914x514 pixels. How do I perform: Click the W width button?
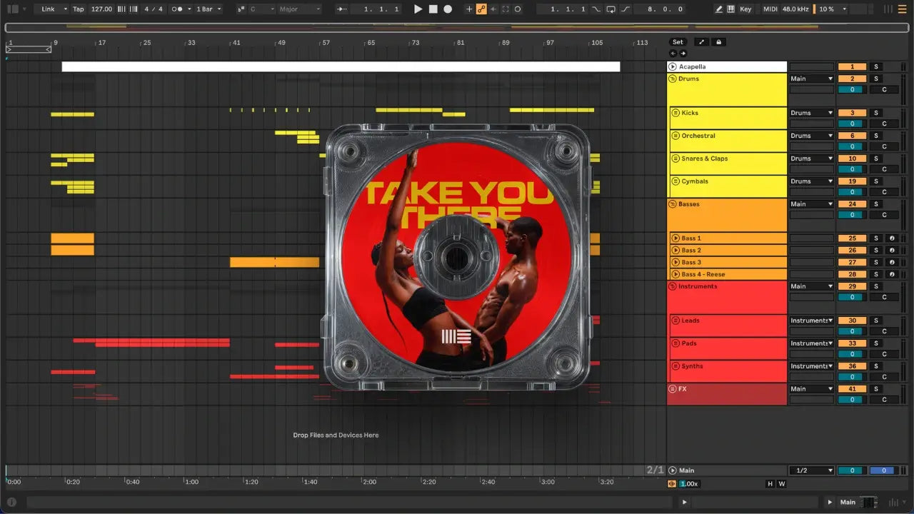click(x=781, y=484)
